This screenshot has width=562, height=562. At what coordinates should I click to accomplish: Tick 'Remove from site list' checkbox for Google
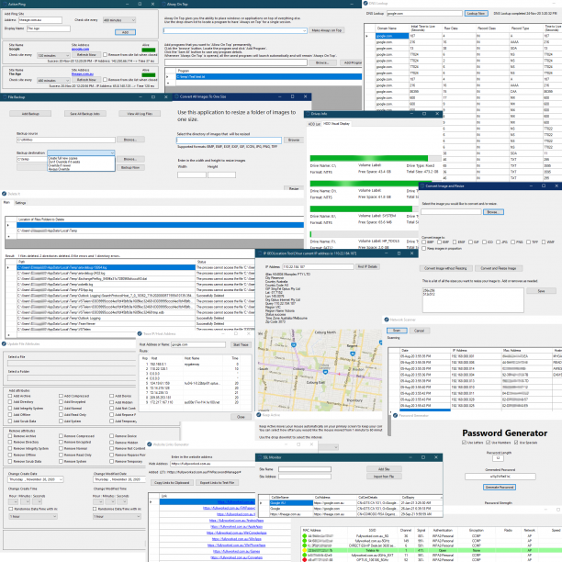(105, 55)
